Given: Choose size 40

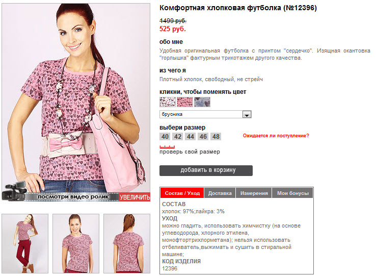Looking at the screenshot, I should click(x=165, y=137).
